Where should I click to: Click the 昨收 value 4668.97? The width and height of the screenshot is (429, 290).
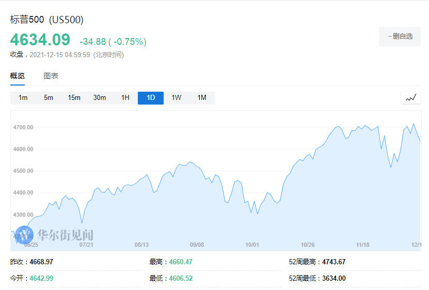coord(41,262)
